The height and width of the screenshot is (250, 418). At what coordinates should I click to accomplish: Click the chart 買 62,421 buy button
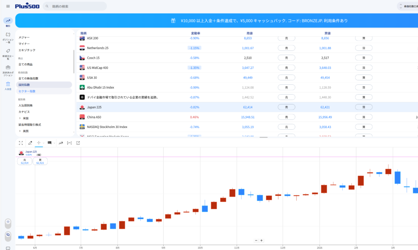point(40,162)
